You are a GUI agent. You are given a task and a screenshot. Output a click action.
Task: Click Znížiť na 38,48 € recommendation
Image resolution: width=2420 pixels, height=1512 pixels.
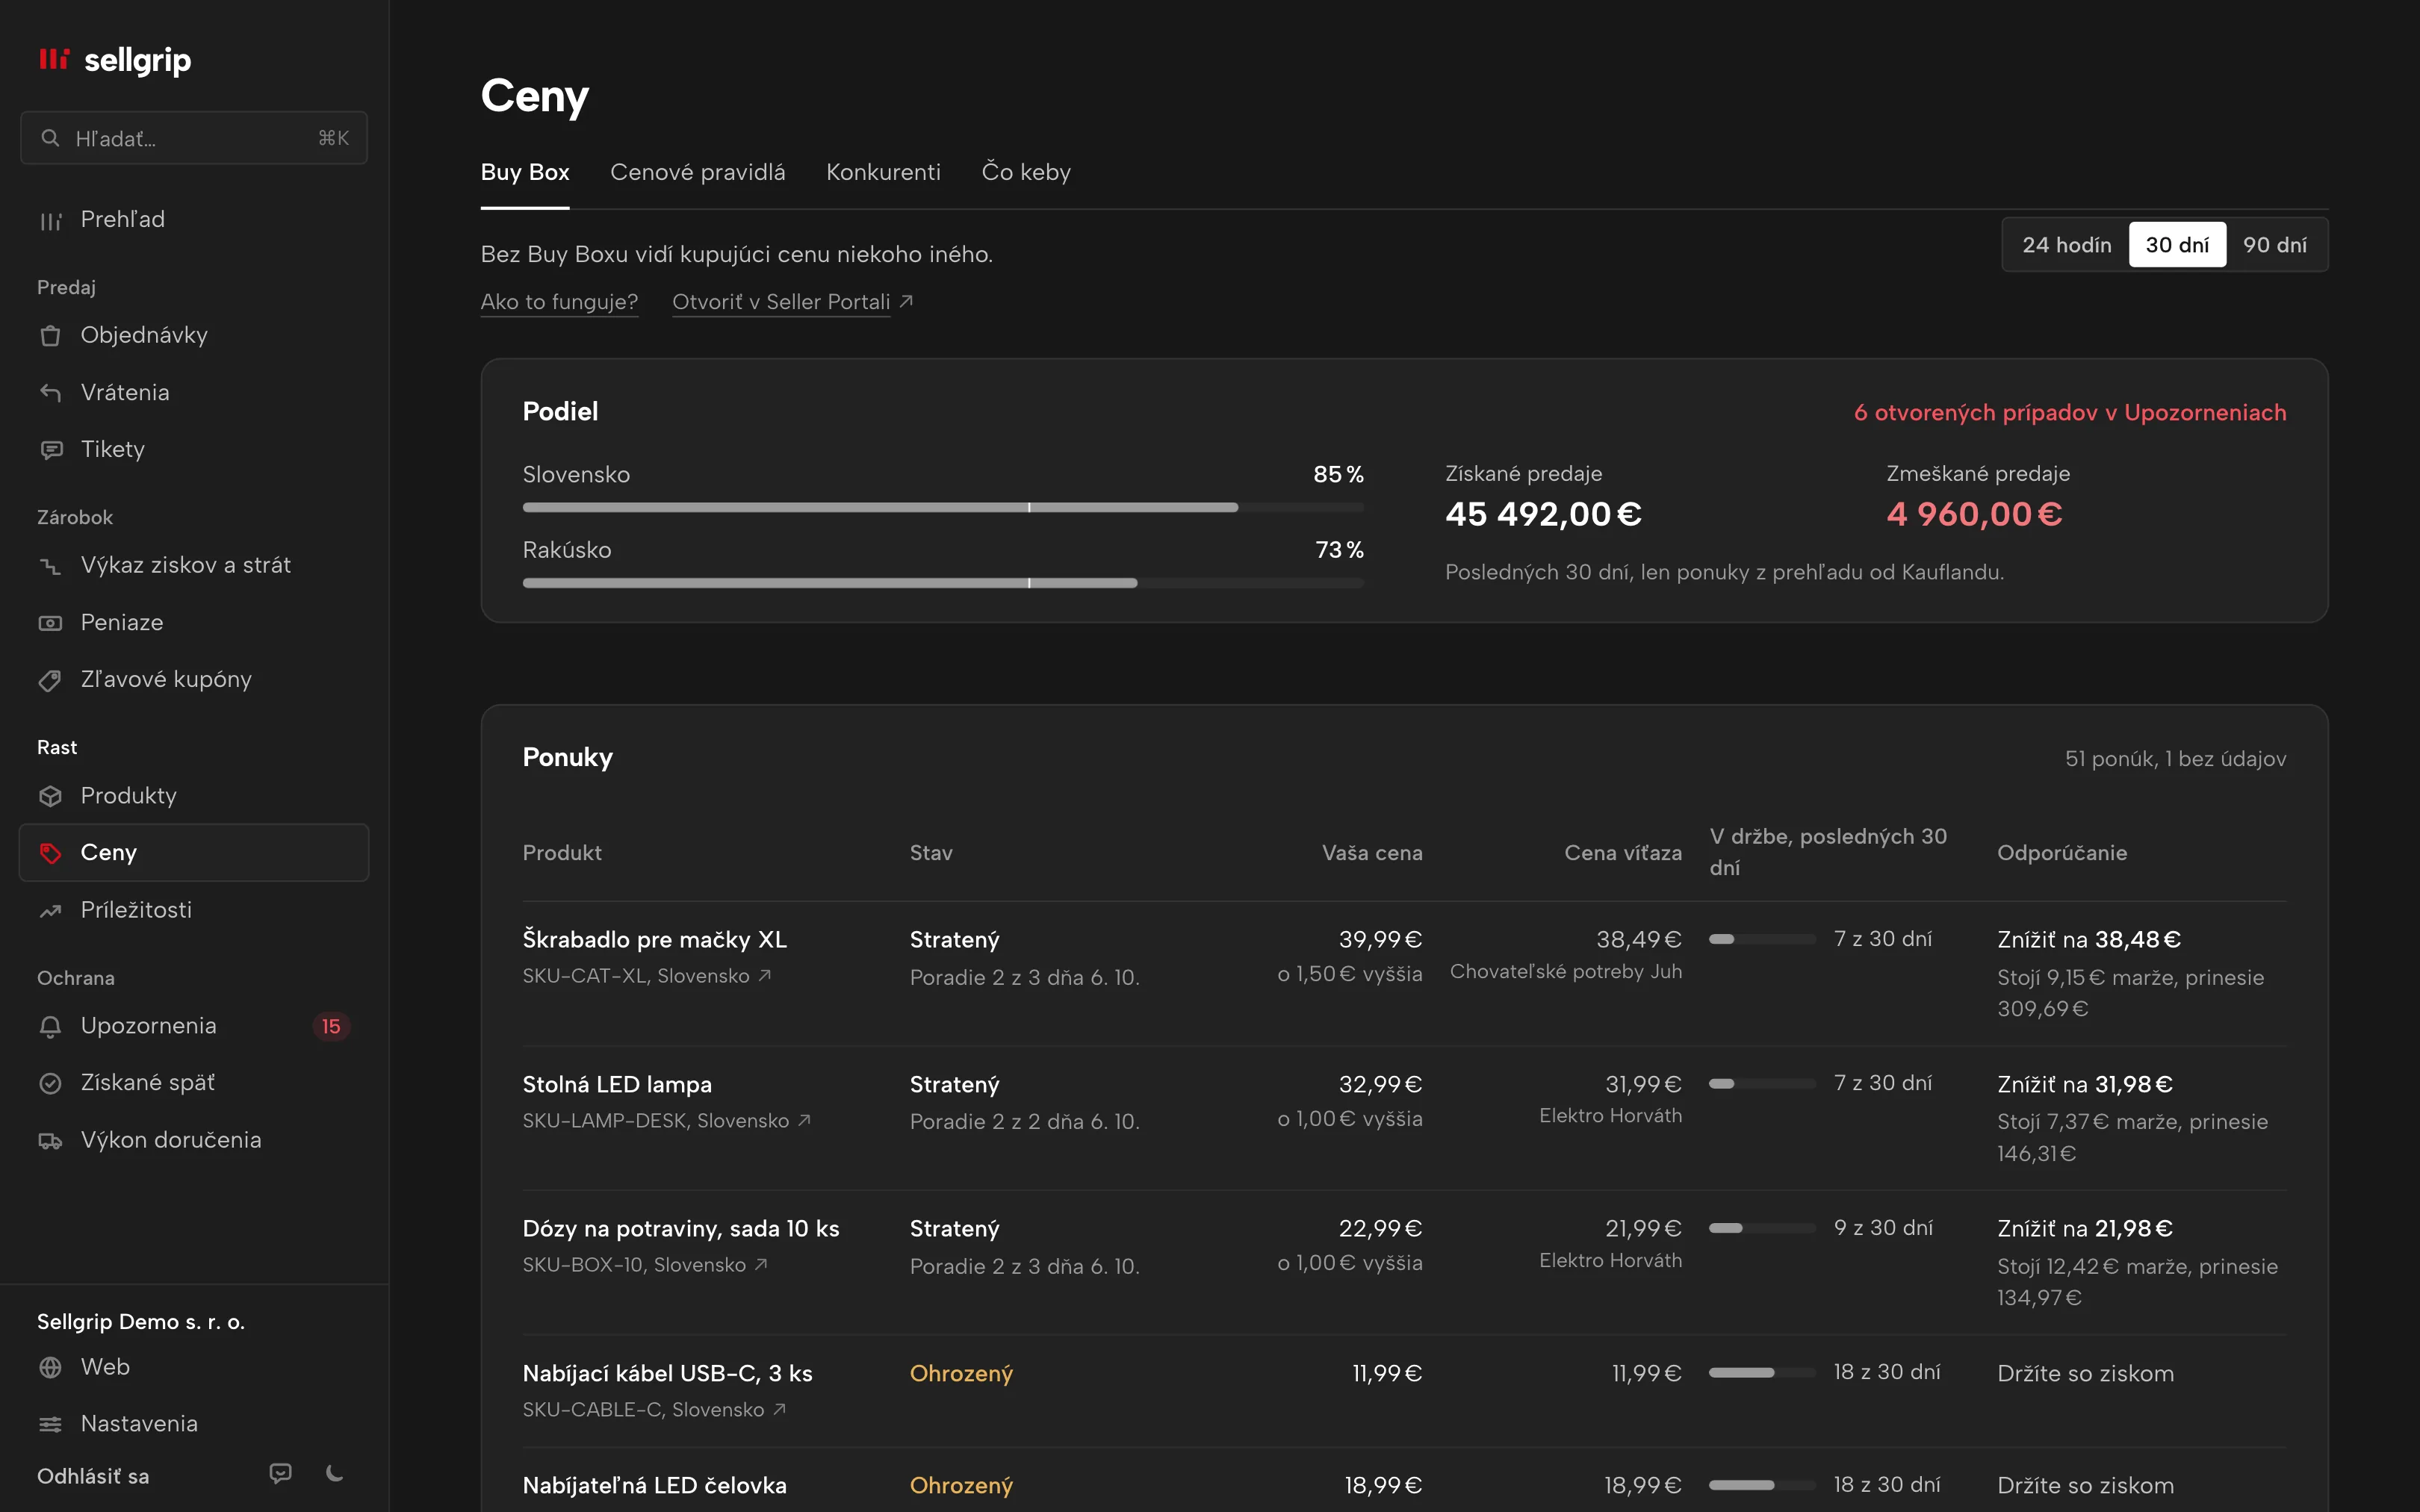[x=2089, y=940]
